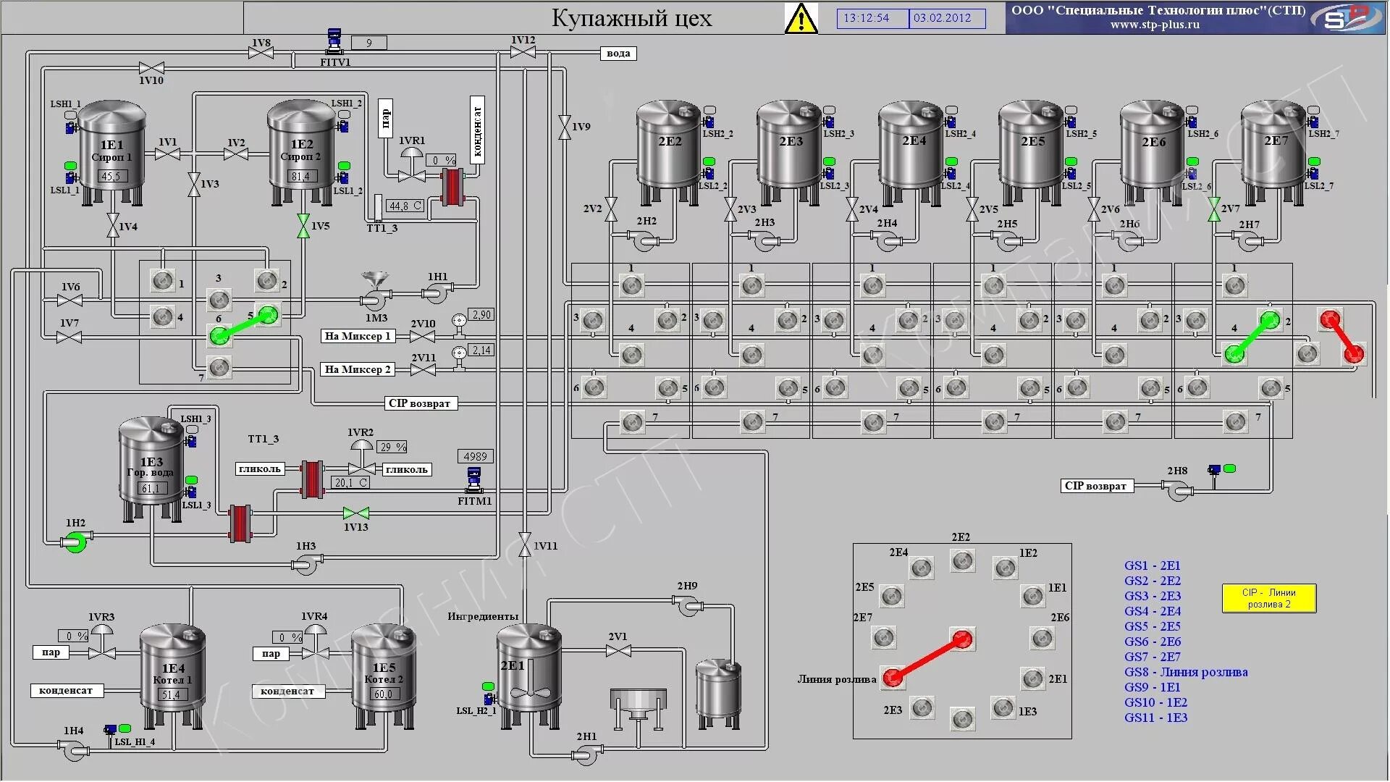Viewport: 1390px width, 782px height.
Task: Click the flow meter FITV1 icon
Action: click(x=334, y=42)
